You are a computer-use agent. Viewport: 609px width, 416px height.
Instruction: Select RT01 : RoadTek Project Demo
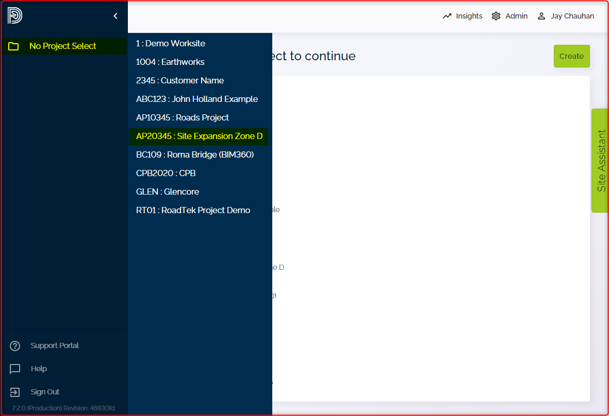click(x=193, y=210)
